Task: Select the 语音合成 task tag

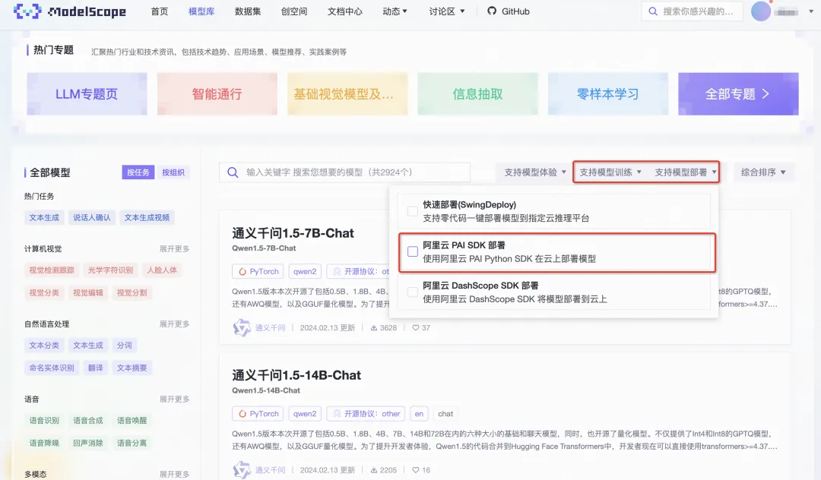Action: (x=88, y=421)
